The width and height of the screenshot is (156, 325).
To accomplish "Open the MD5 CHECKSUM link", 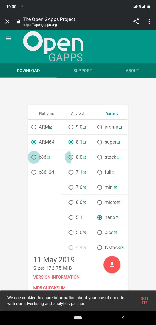I will 49,288.
